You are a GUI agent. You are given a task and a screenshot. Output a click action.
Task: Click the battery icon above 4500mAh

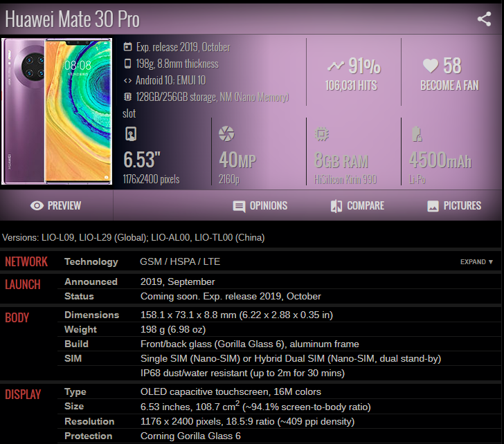tap(417, 134)
